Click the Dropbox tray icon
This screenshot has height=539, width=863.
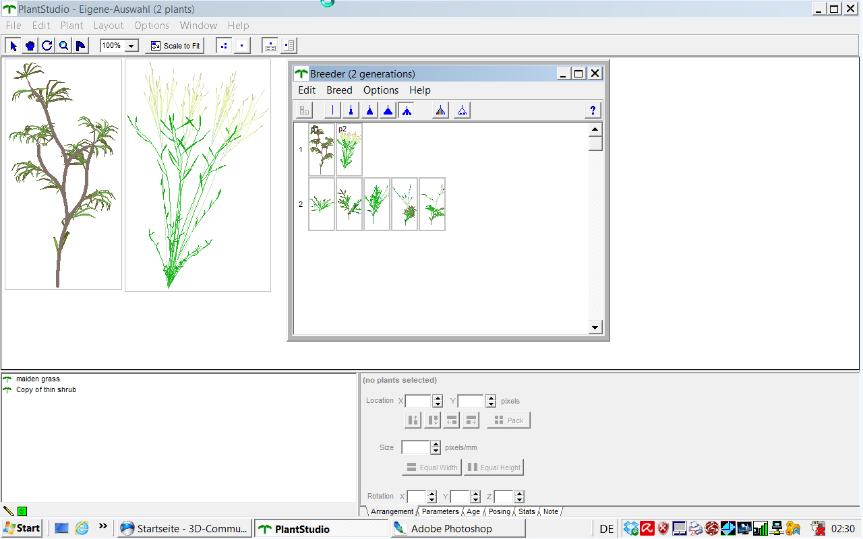(x=631, y=529)
